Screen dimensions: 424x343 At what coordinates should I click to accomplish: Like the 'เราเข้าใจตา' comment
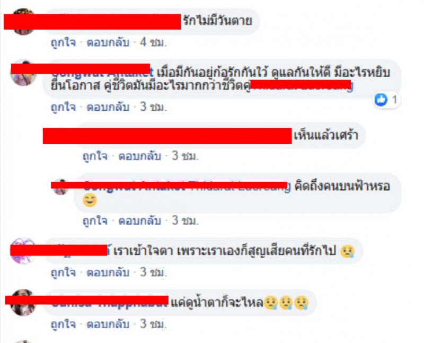pos(64,272)
